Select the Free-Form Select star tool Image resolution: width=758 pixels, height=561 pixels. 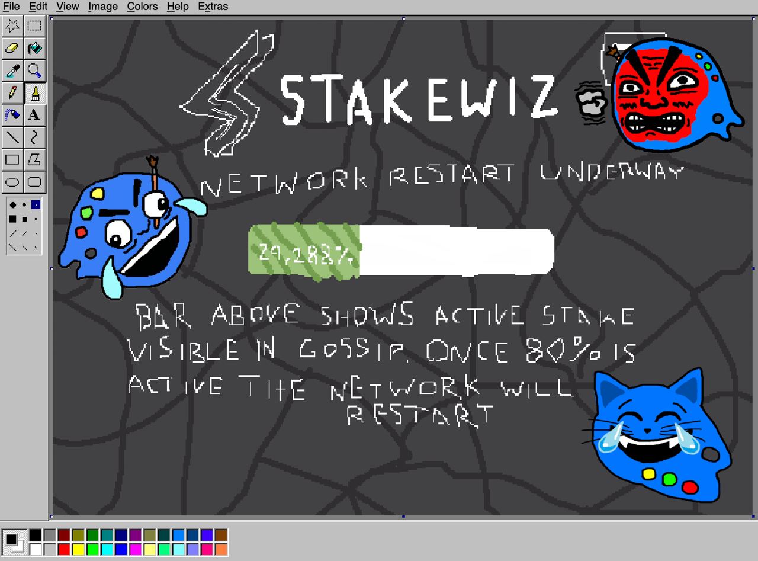(x=12, y=25)
